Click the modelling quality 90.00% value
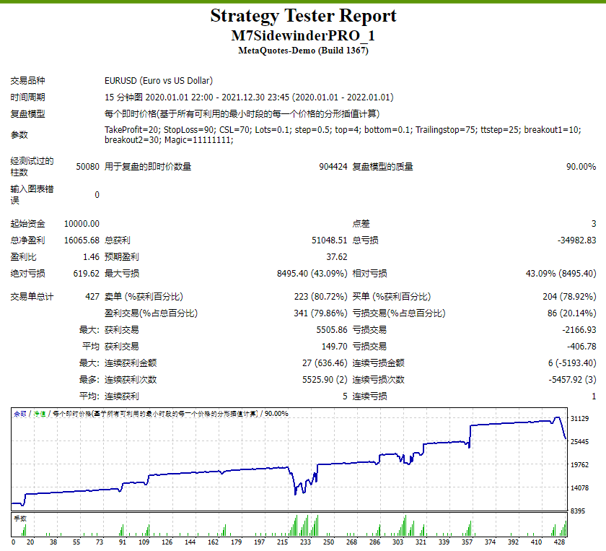Screen dimensions: 606x551 (x=581, y=167)
